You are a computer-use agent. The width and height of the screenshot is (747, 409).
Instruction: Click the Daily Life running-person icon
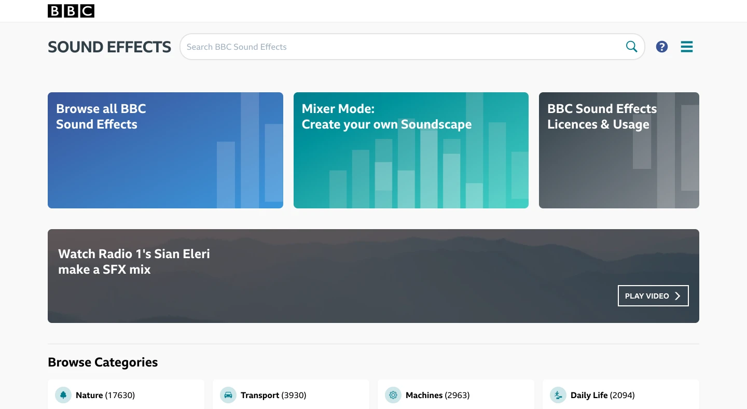pos(558,395)
